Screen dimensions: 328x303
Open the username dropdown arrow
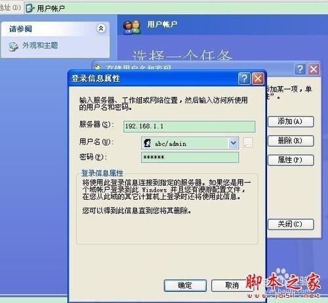(234, 143)
